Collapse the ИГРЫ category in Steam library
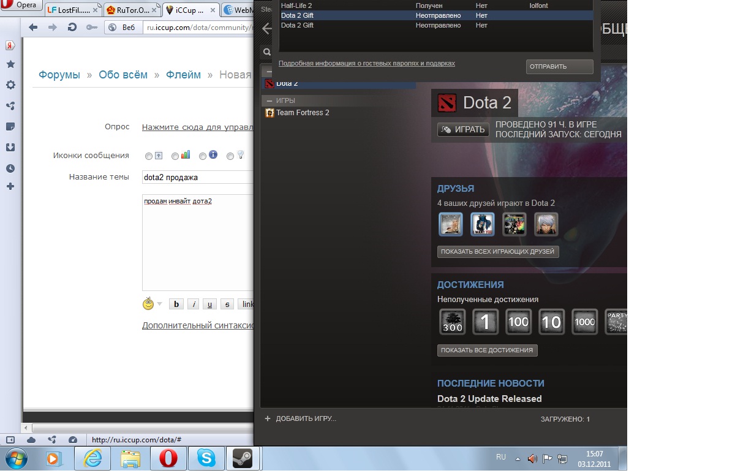 point(269,100)
